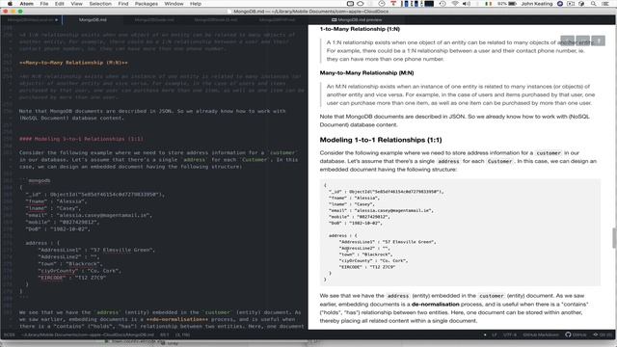The image size is (617, 347).
Task: Open the Help menu
Action: pyautogui.click(x=196, y=4)
